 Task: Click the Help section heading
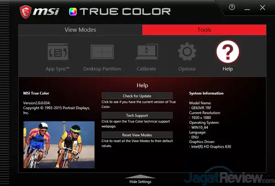pos(143,85)
